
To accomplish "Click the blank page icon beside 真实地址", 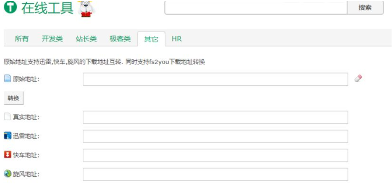I will tap(8, 117).
